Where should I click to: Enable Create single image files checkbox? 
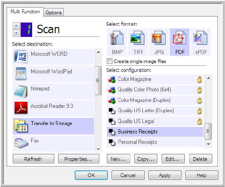[109, 61]
